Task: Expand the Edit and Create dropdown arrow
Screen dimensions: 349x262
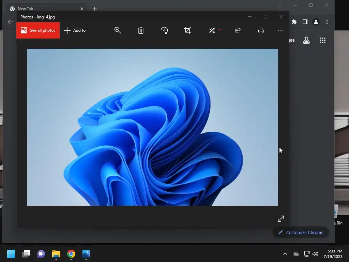Action: 219,29
